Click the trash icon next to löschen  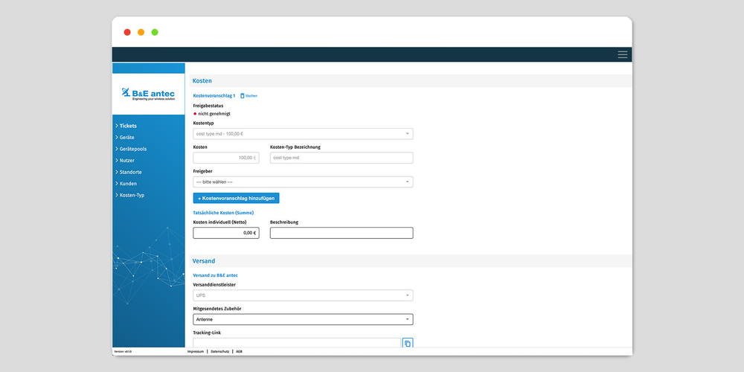[242, 95]
